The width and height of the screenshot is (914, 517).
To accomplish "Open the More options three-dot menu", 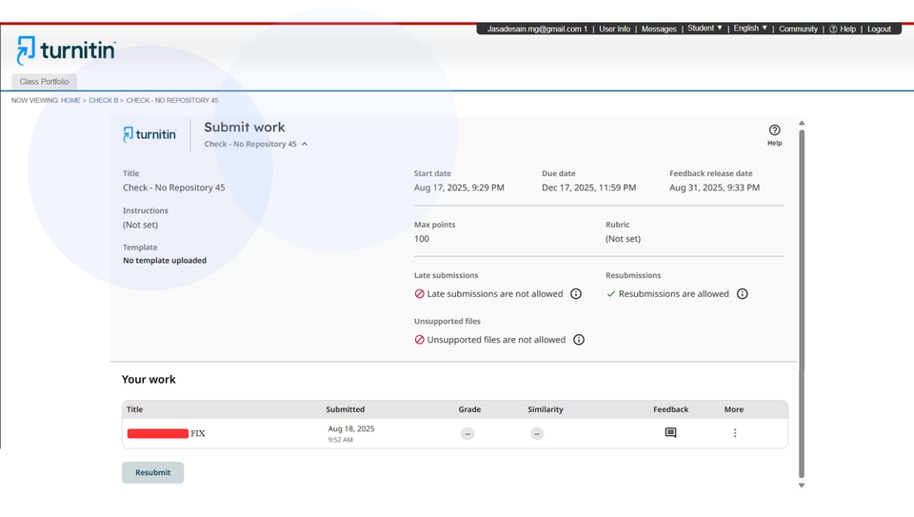I will pos(734,433).
